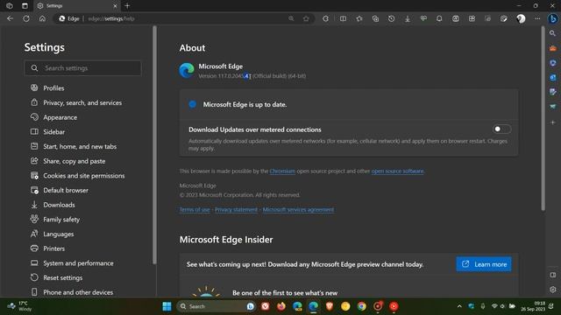The height and width of the screenshot is (315, 561).
Task: Open the Windows Start menu
Action: point(167,306)
